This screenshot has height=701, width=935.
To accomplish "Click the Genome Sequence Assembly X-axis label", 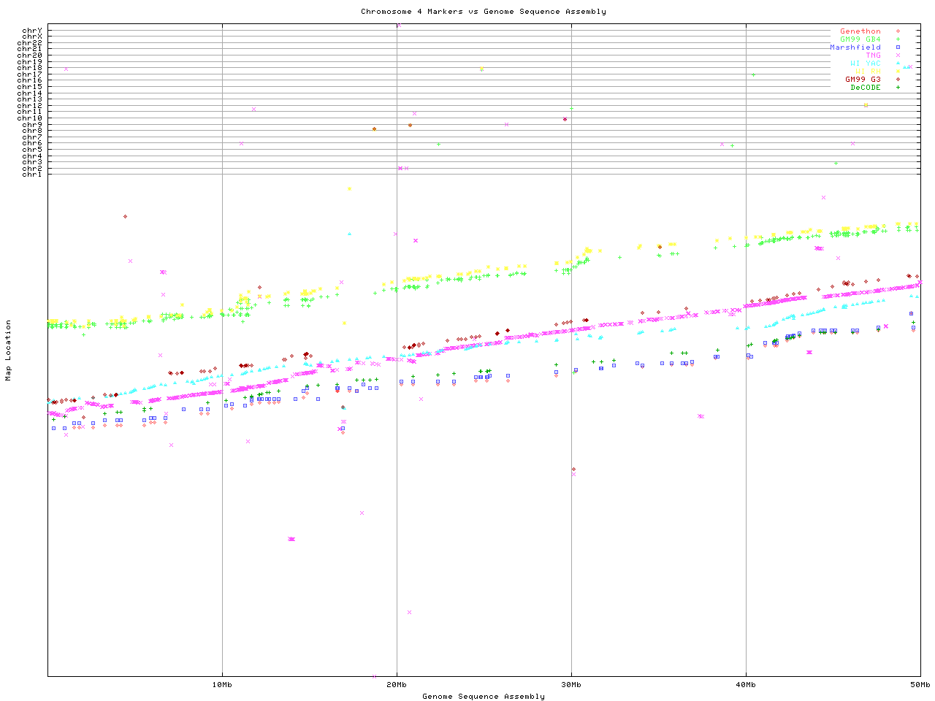I will pyautogui.click(x=484, y=697).
